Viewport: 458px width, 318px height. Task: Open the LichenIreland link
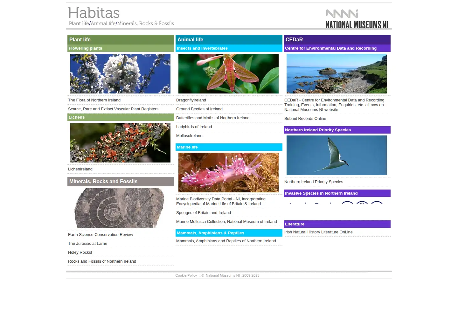click(x=80, y=169)
